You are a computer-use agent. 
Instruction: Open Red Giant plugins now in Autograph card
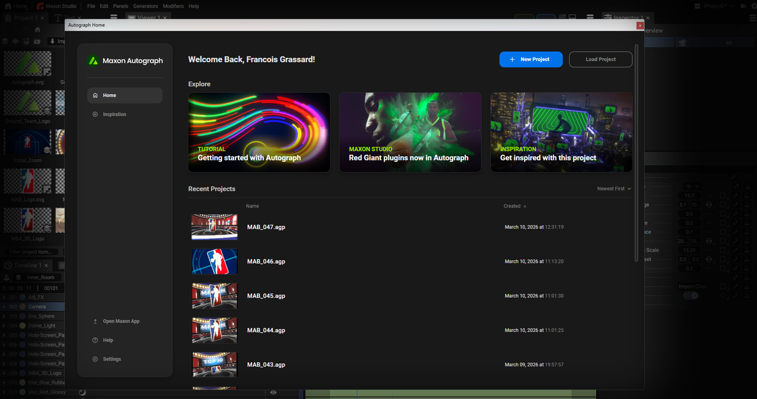(x=410, y=132)
